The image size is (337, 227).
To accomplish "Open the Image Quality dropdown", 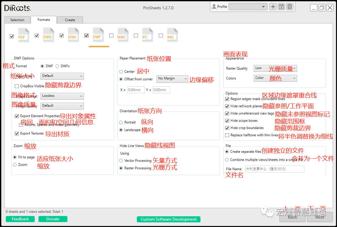I will pyautogui.click(x=62, y=106).
